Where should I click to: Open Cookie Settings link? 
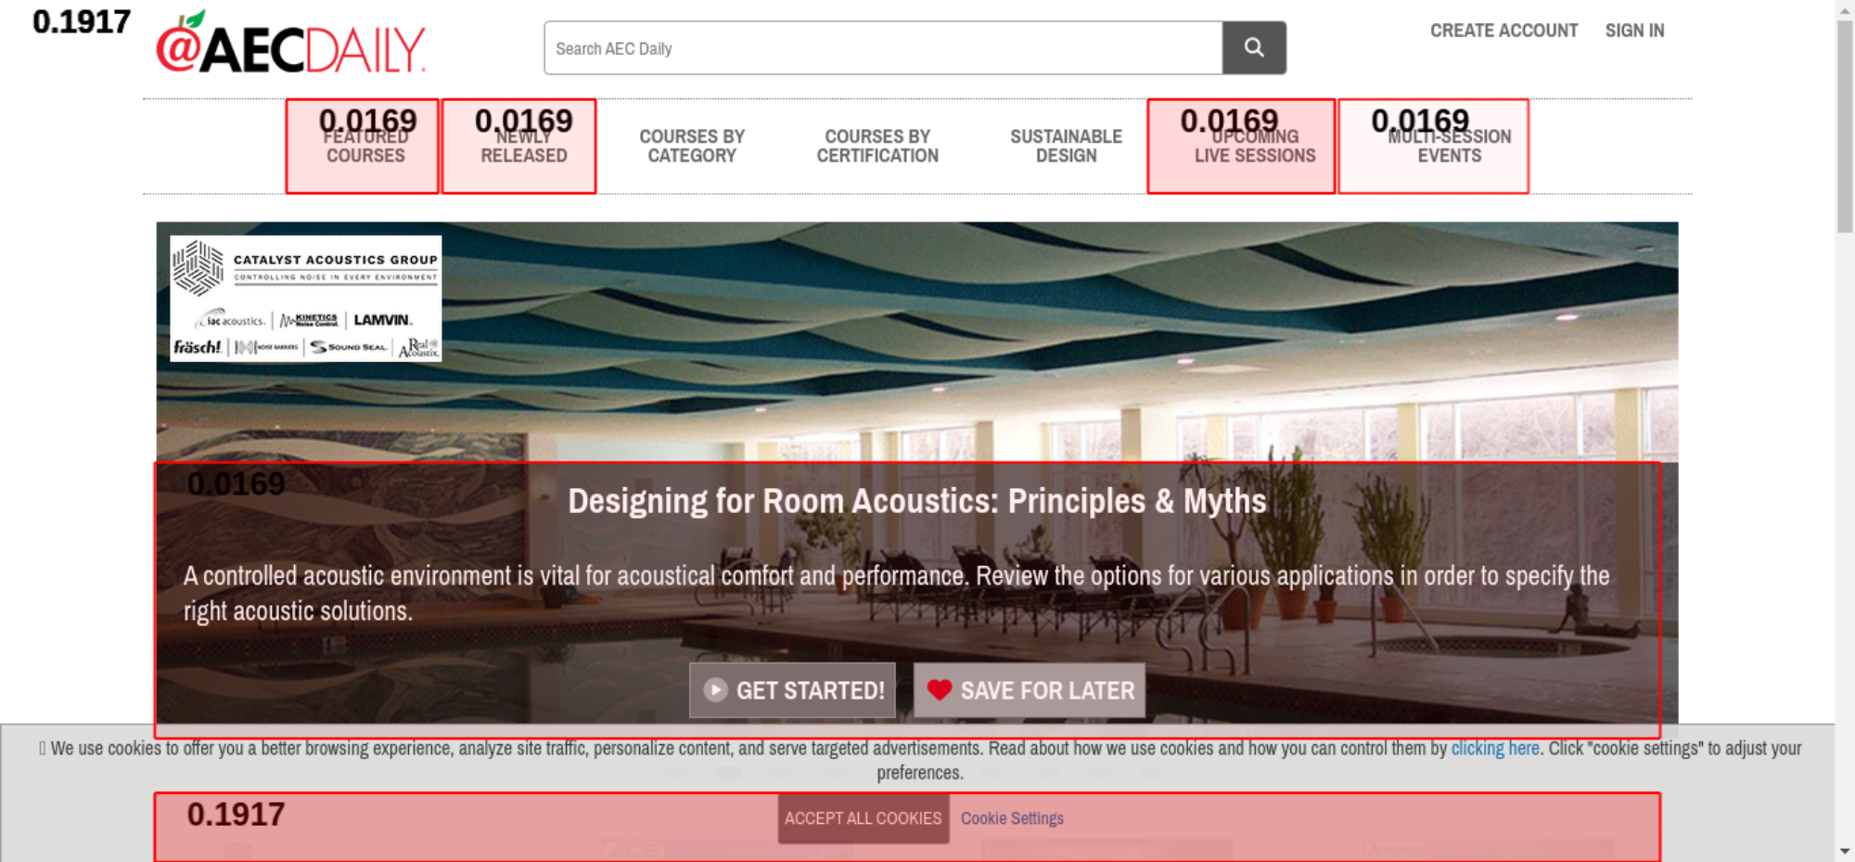[1012, 818]
